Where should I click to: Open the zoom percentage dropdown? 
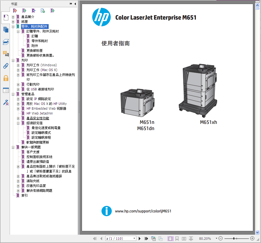216,238
